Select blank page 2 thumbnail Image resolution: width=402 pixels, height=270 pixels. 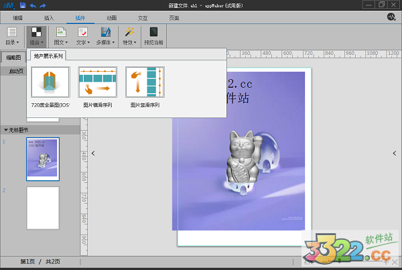[42, 208]
